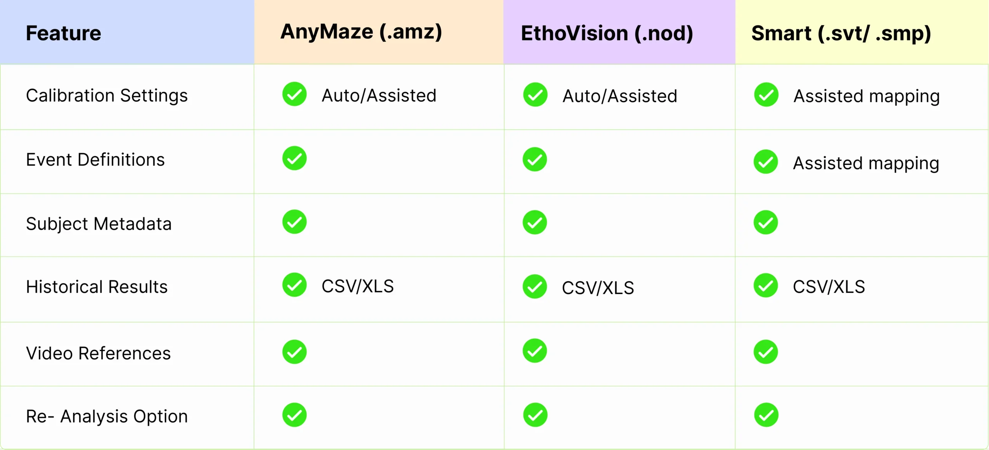The width and height of the screenshot is (989, 450).
Task: Click the Re- Analysis Option row label
Action: click(x=107, y=416)
